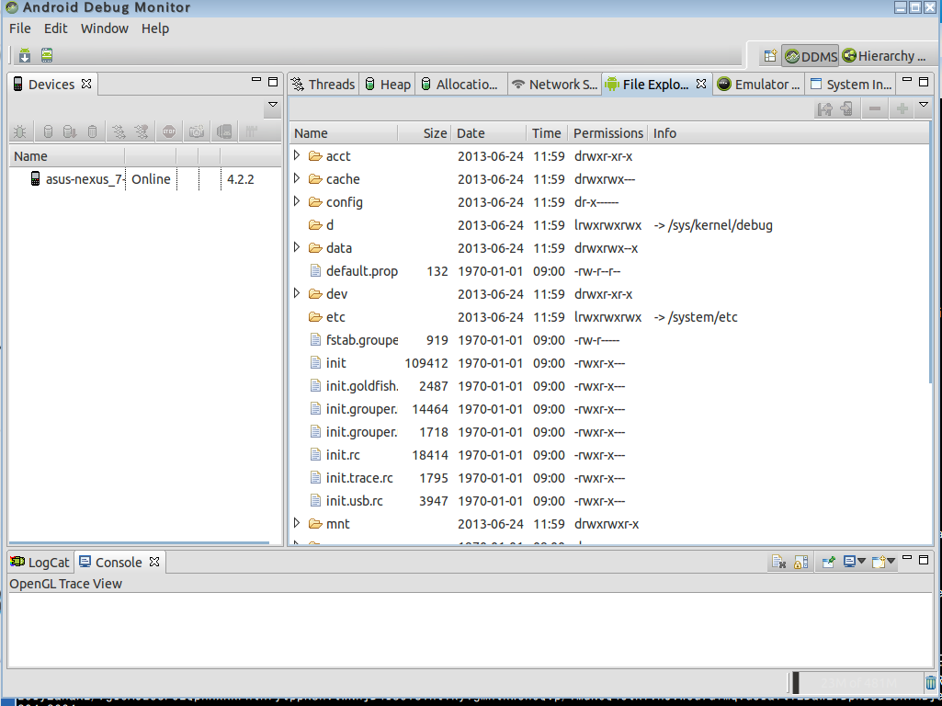Expand the mnt folder
Screen dimensions: 942x706
(297, 523)
